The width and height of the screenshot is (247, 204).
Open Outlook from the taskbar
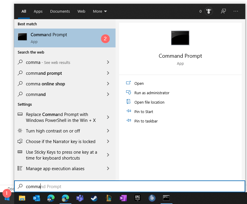[37, 198]
